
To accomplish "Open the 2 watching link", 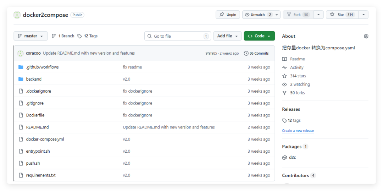I will [296, 84].
